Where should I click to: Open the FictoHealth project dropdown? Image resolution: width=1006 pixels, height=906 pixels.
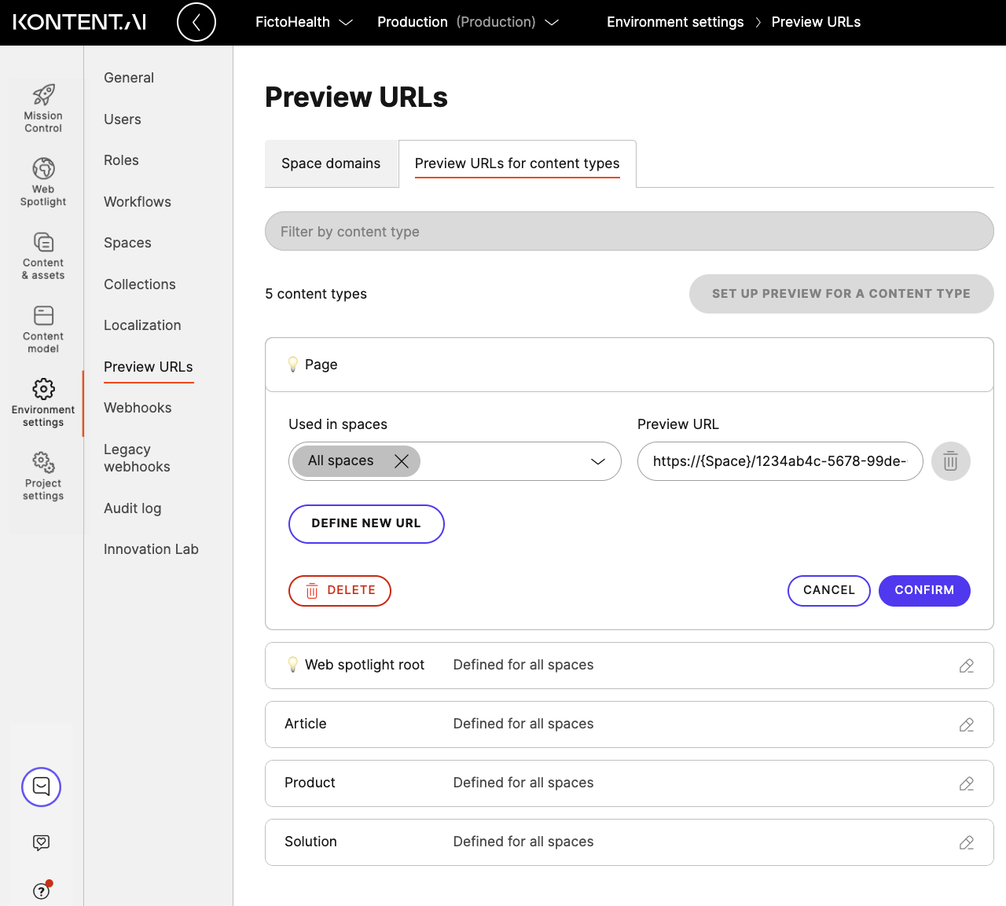(x=305, y=22)
